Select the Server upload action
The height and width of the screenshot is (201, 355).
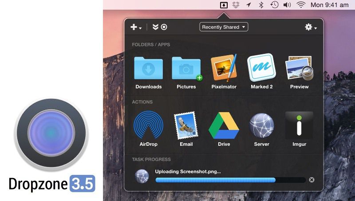[261, 125]
